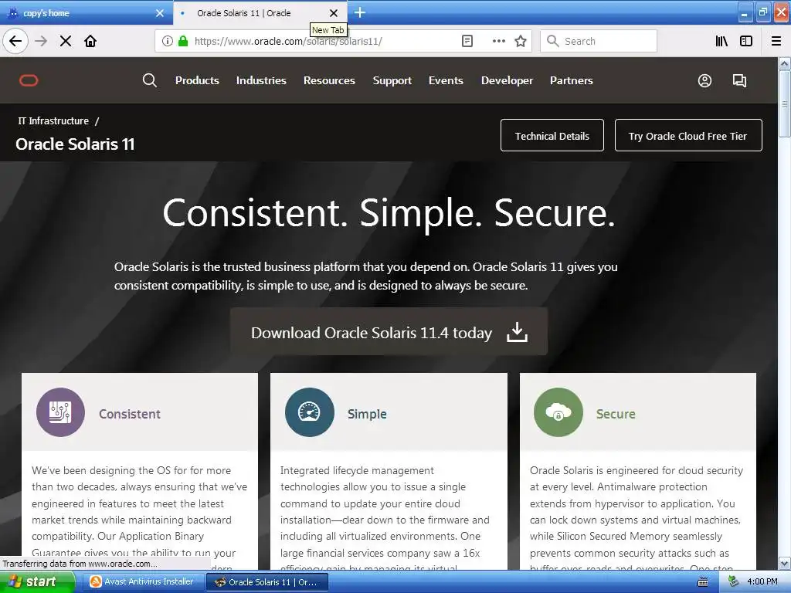Click the Technical Details button
The image size is (791, 593).
click(552, 135)
